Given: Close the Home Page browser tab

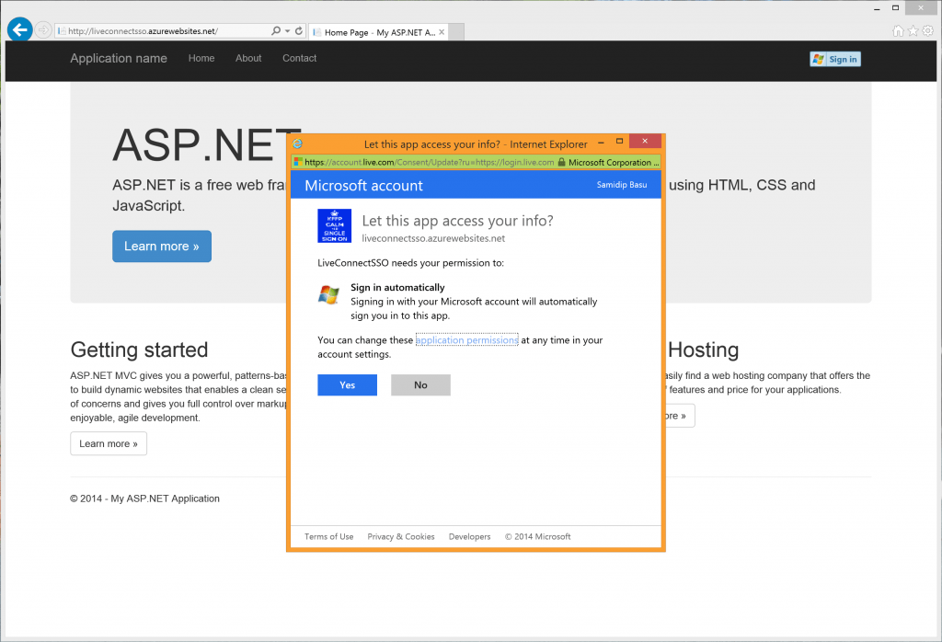Looking at the screenshot, I should 442,32.
